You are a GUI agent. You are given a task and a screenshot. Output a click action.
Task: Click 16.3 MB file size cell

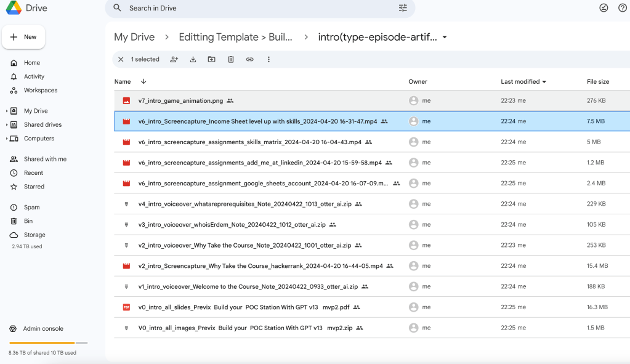point(597,307)
